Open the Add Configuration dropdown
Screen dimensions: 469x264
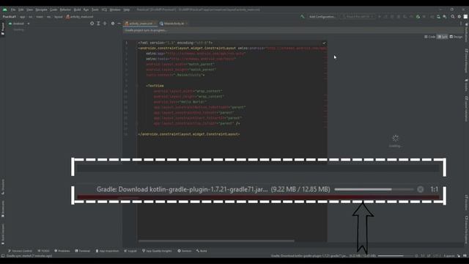(x=322, y=17)
